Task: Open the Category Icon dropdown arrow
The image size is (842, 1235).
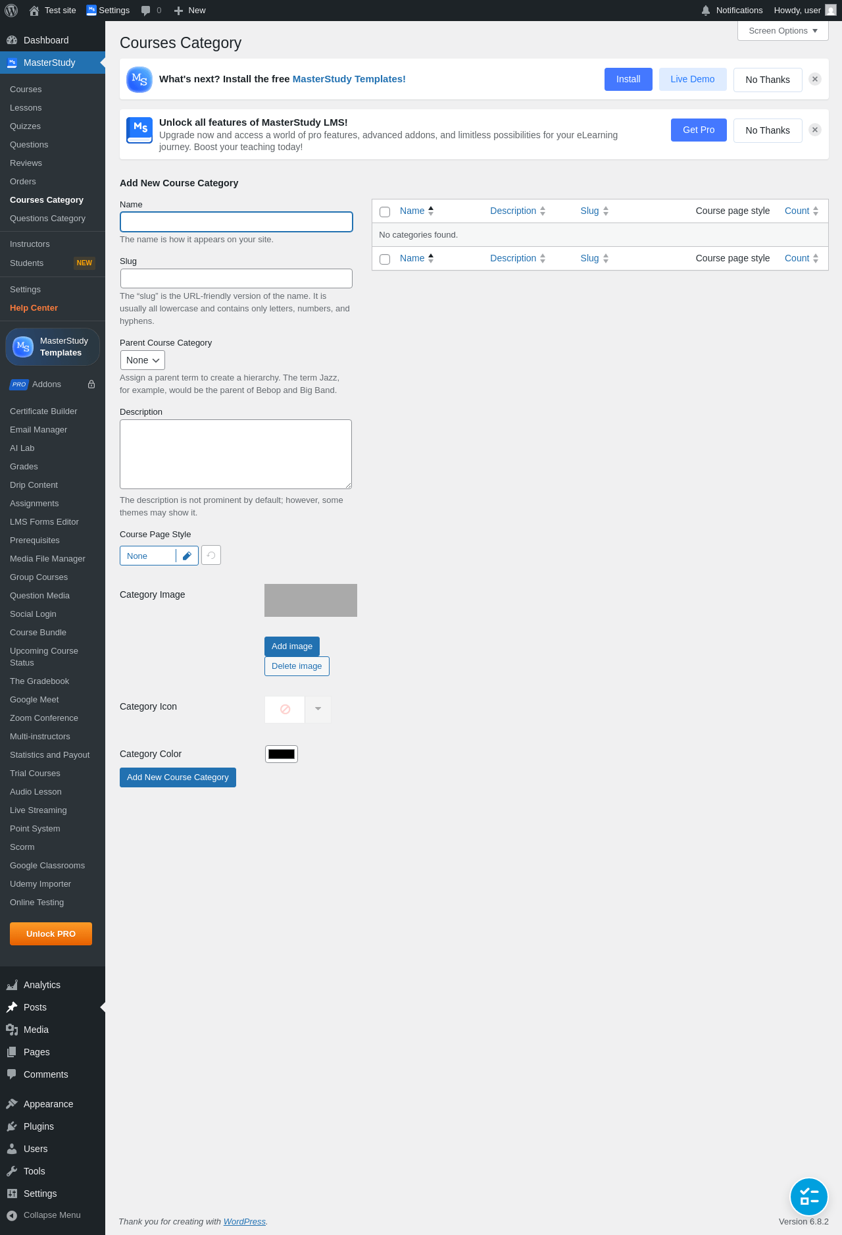Action: pyautogui.click(x=318, y=709)
